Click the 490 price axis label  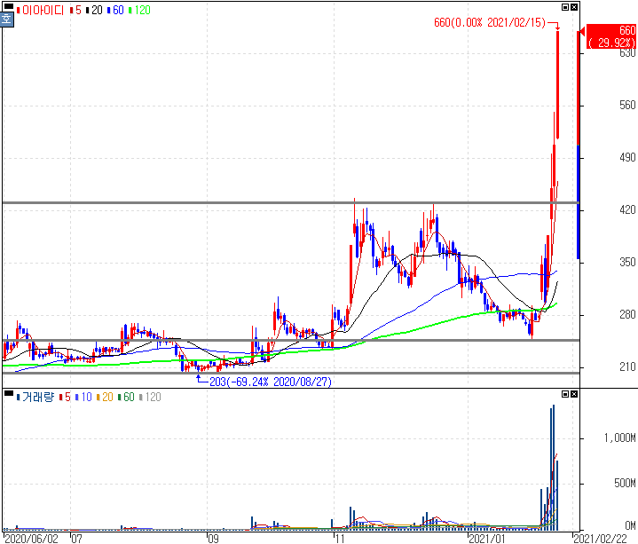(x=627, y=157)
